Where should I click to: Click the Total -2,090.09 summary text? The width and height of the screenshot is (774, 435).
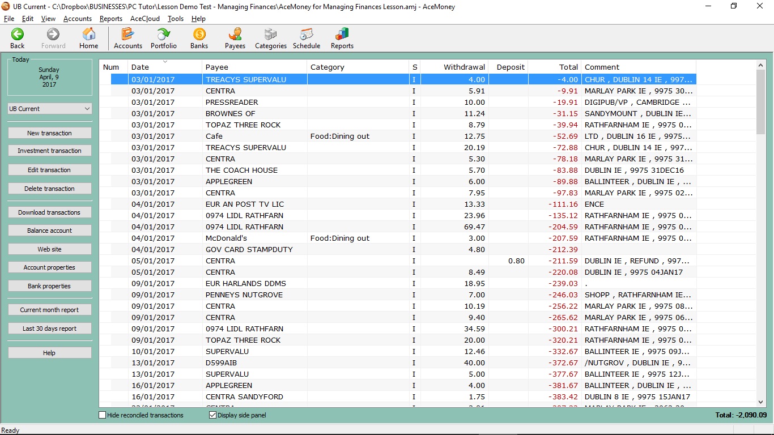tap(741, 415)
